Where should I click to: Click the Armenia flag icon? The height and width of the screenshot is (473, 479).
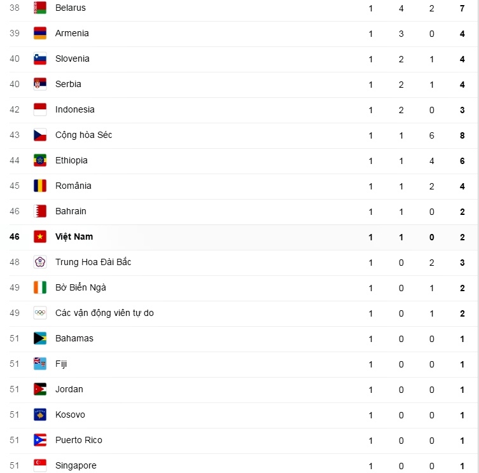[40, 33]
